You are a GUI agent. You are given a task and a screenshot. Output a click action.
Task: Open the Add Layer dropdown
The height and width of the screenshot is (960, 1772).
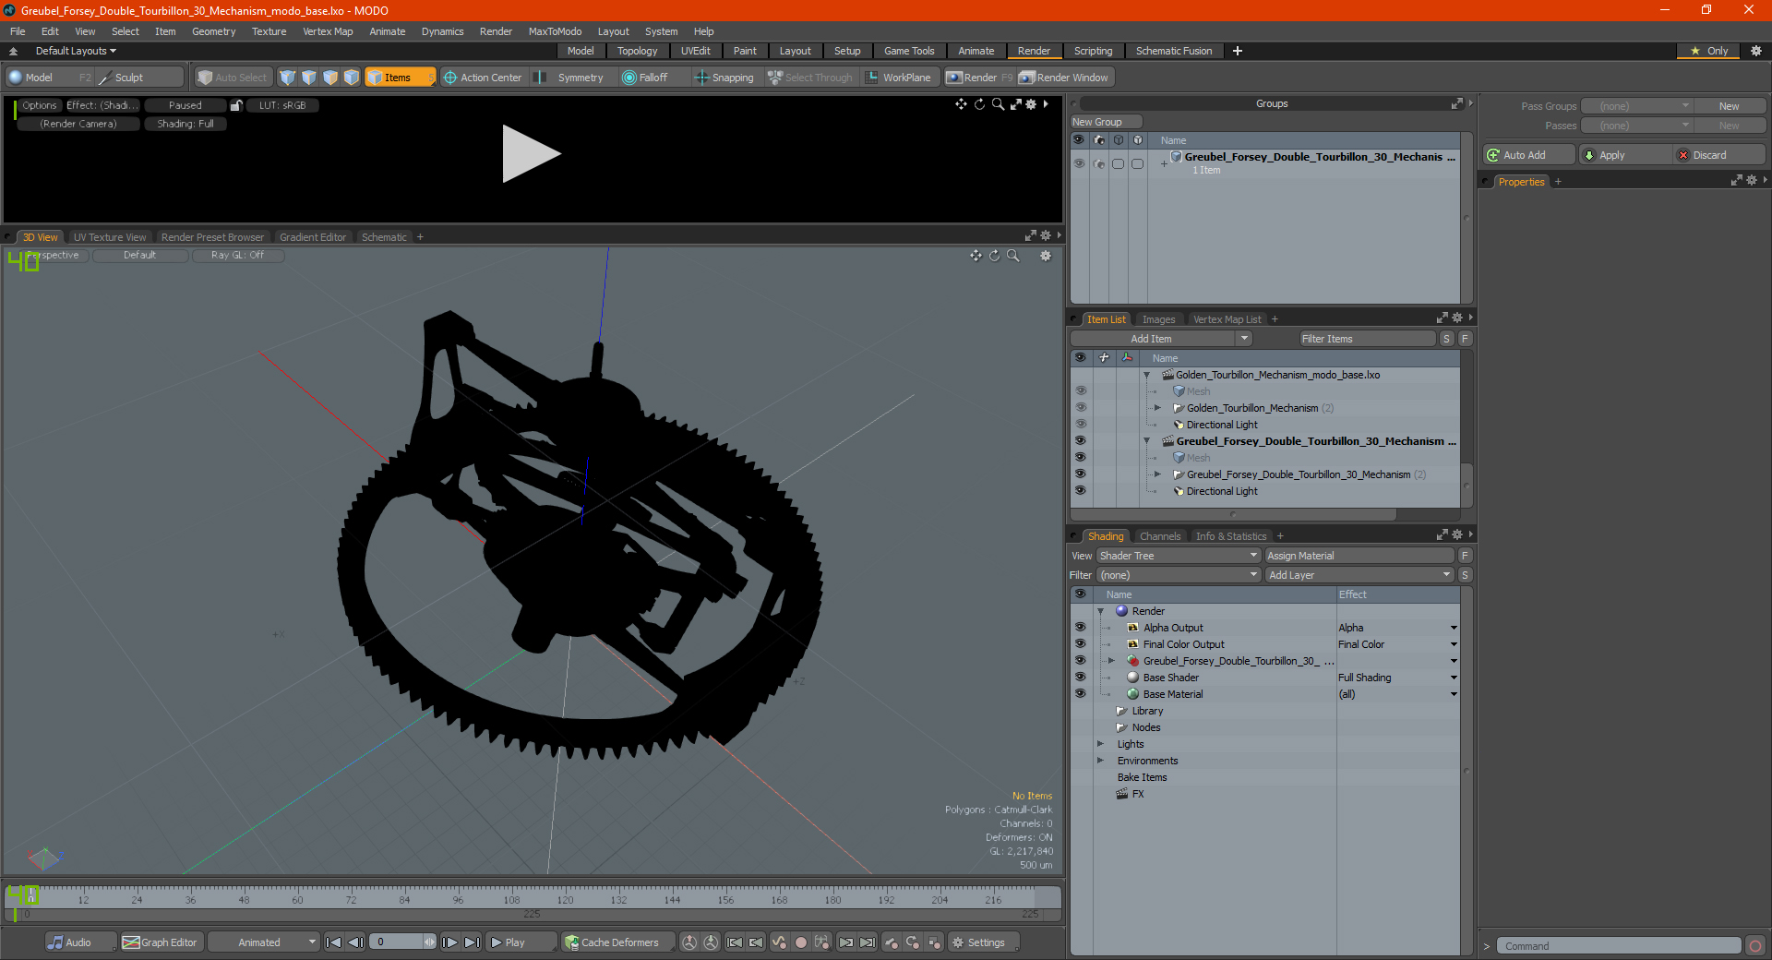pos(1359,575)
